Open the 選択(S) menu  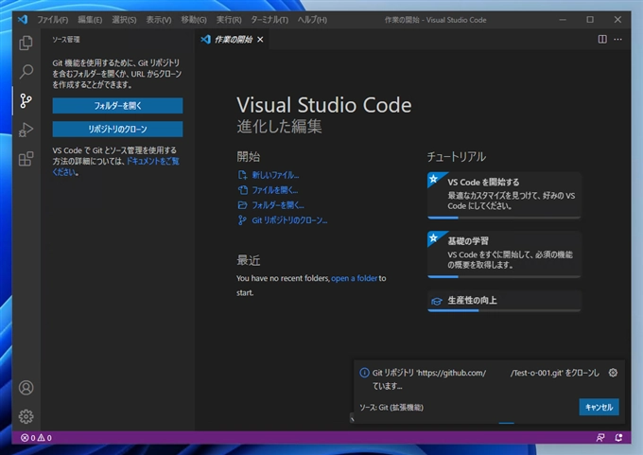tap(124, 20)
